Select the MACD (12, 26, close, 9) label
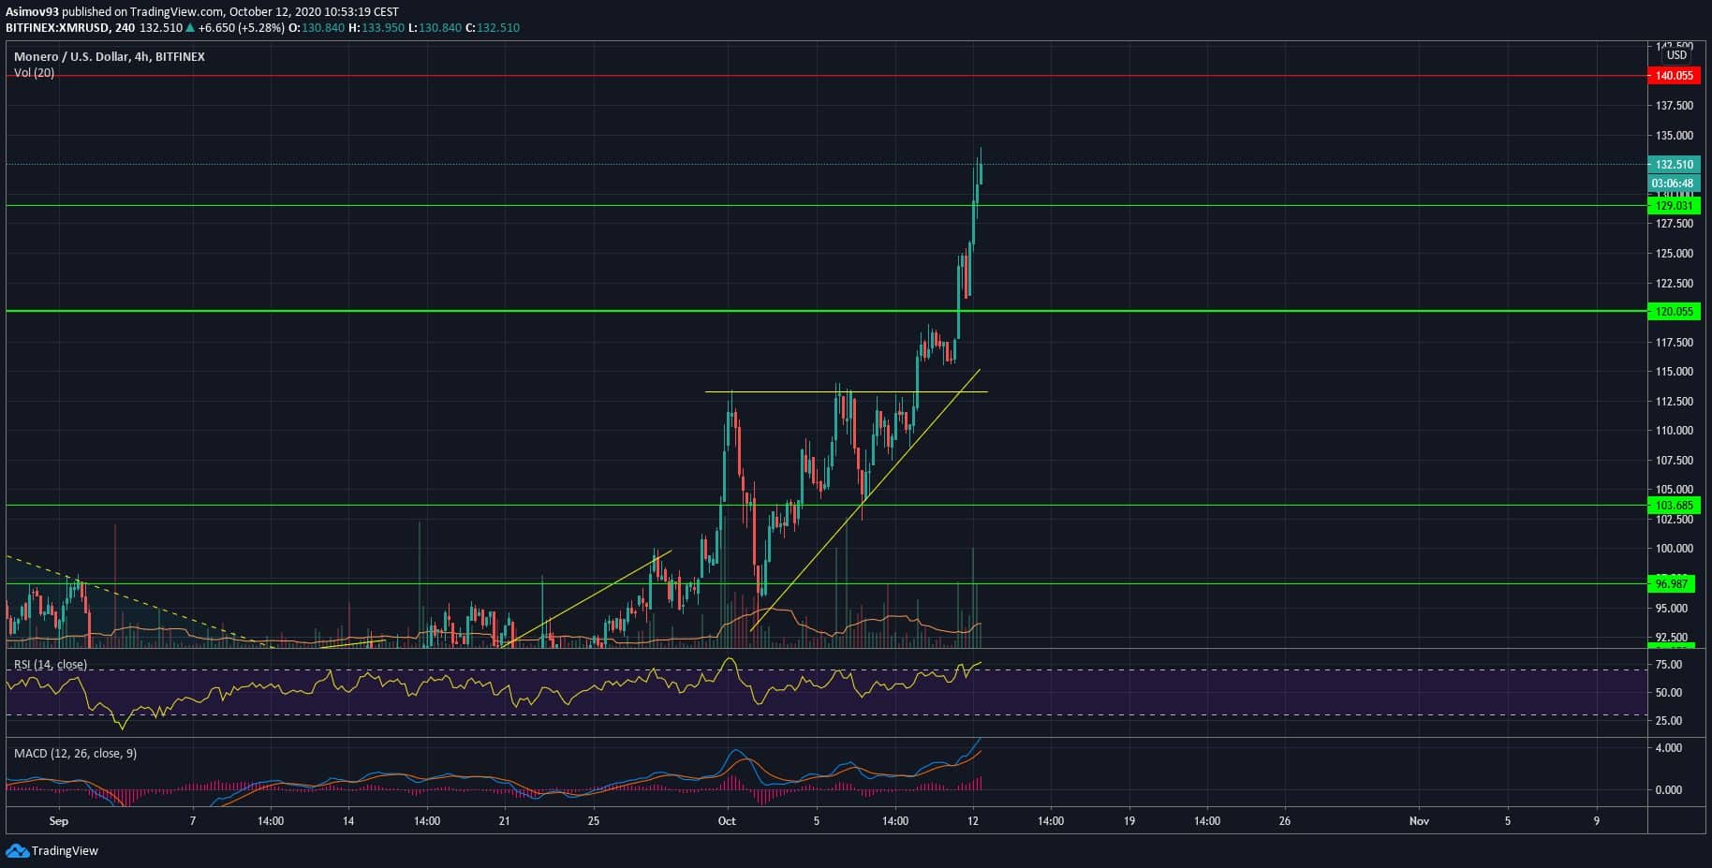The width and height of the screenshot is (1712, 868). pos(74,754)
